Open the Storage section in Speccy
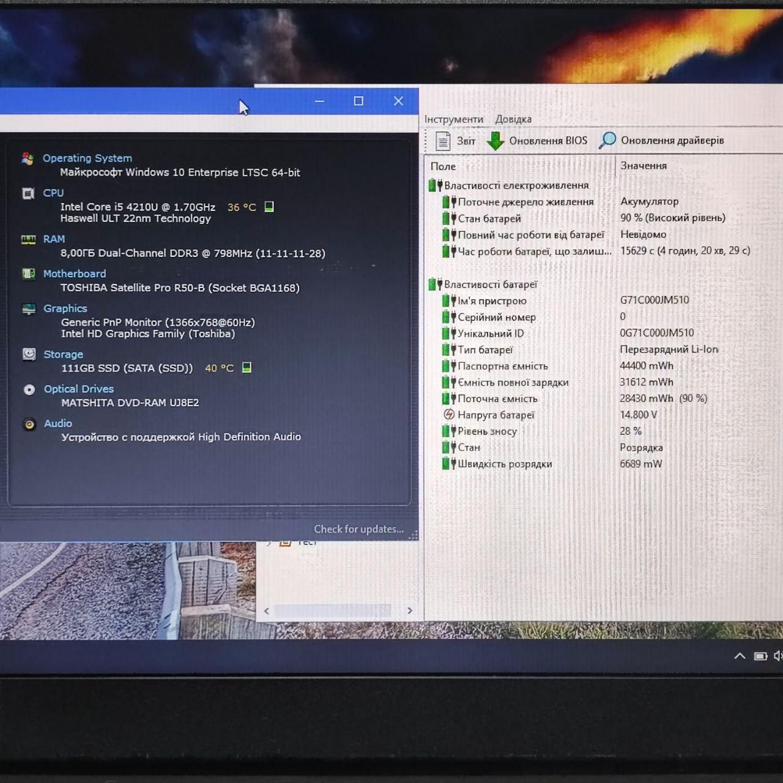 tap(64, 354)
